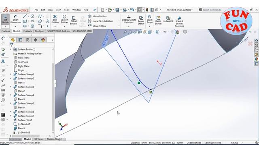Click the Exit Sketch button
The image size is (259, 145).
click(x=5, y=19)
